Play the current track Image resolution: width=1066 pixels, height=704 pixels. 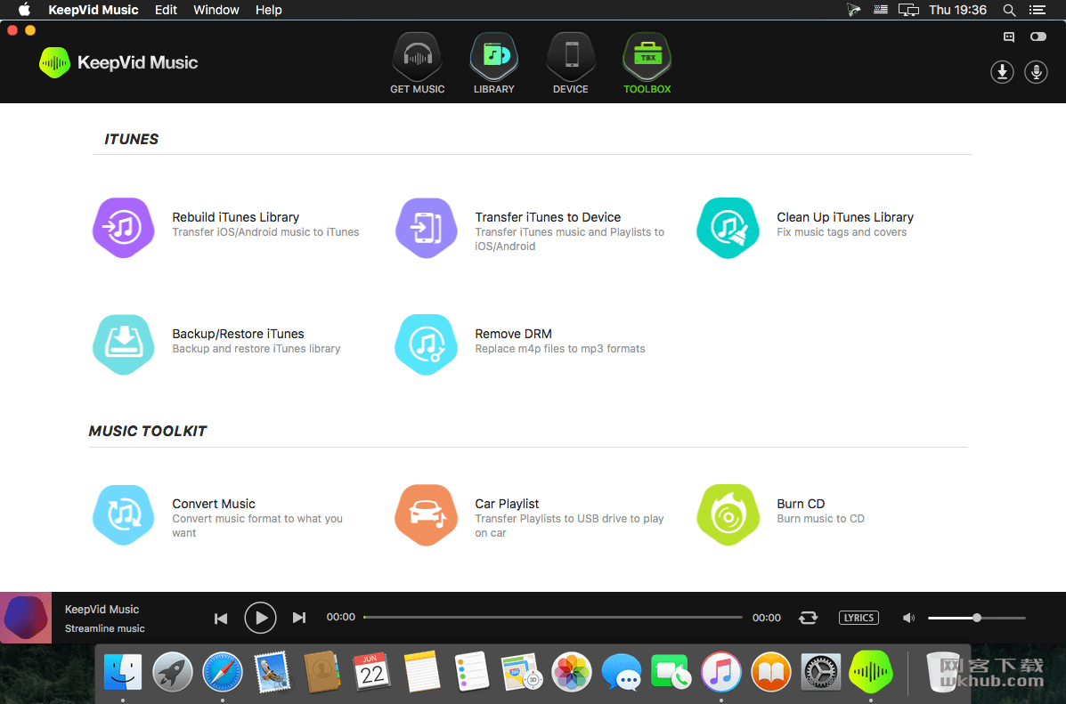260,618
